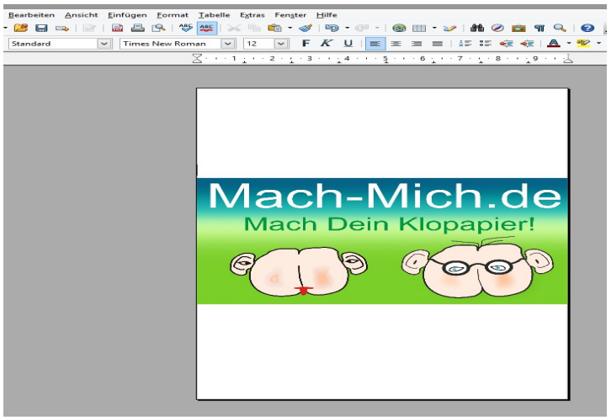This screenshot has width=611, height=420.
Task: Open the Hilfe menu
Action: pos(327,15)
